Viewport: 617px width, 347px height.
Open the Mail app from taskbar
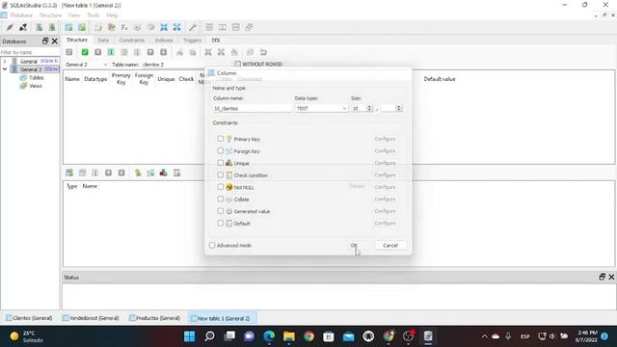(x=349, y=336)
